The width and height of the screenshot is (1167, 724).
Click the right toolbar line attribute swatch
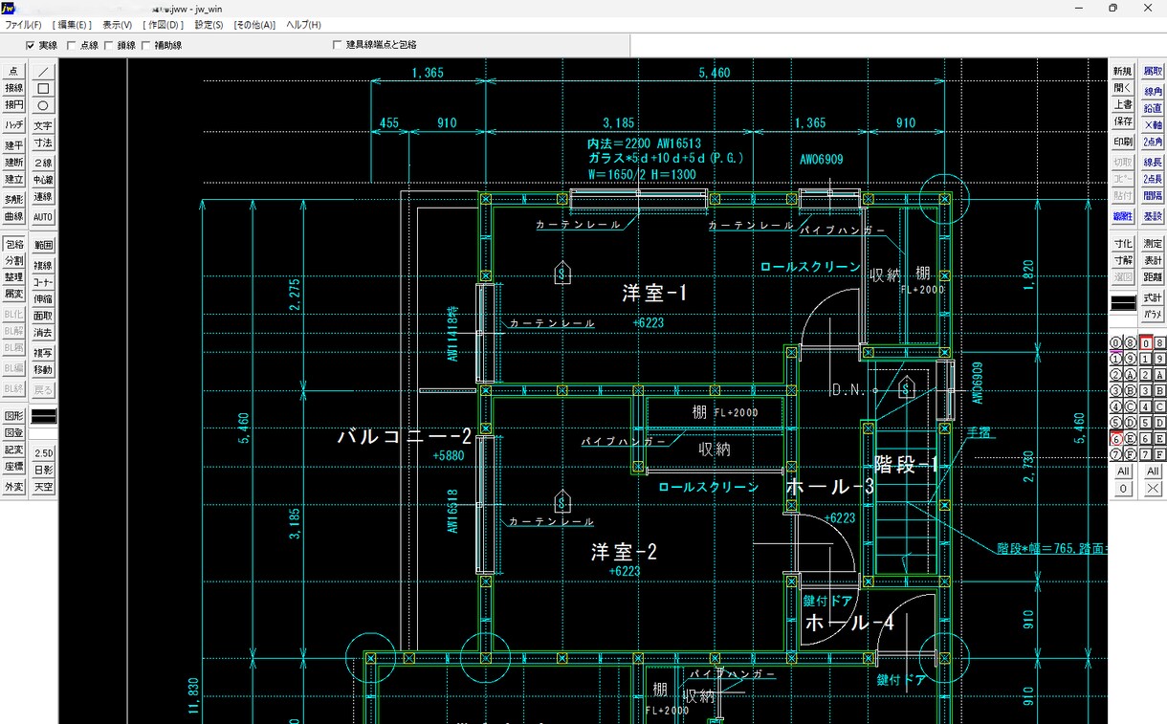(x=1123, y=303)
